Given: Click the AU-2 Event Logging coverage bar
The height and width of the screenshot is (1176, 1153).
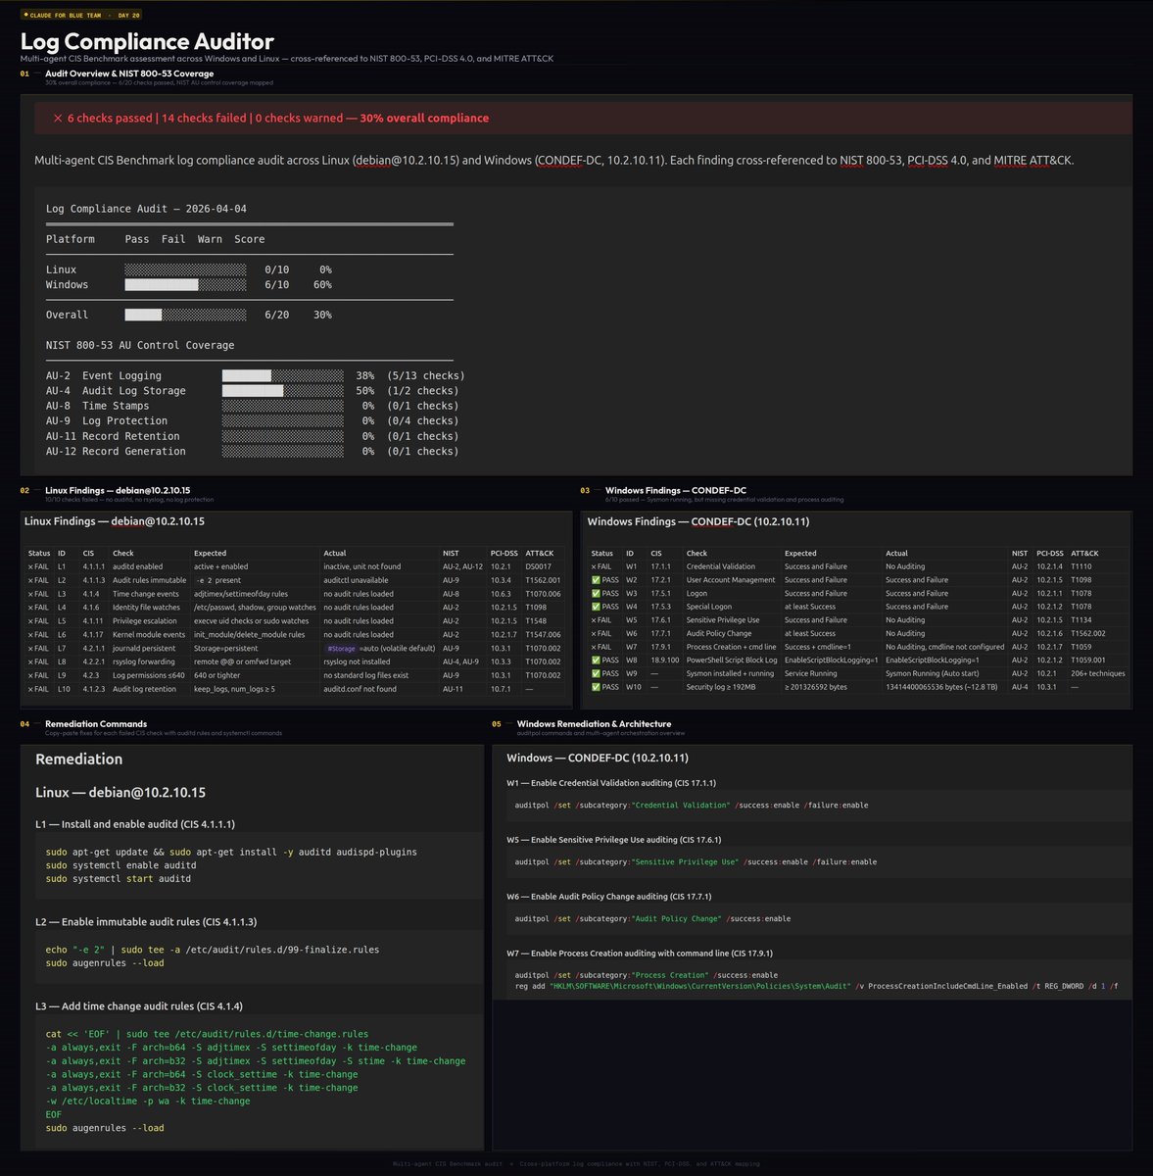Looking at the screenshot, I should 283,375.
